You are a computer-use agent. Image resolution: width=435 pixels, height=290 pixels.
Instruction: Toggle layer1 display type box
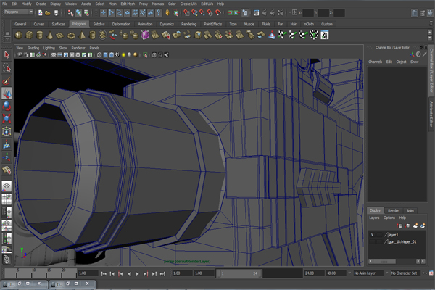pos(379,235)
